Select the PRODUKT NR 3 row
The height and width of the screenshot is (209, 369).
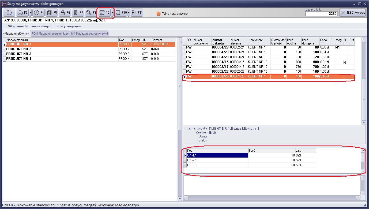(19, 54)
